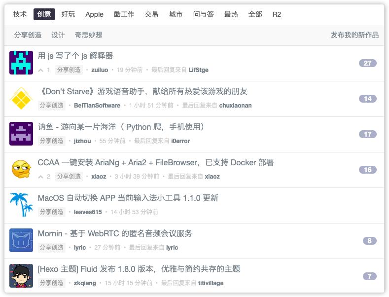This screenshot has height=297, width=389.
Task: Click 分享创造 tag on Hexo row
Action: 52,283
